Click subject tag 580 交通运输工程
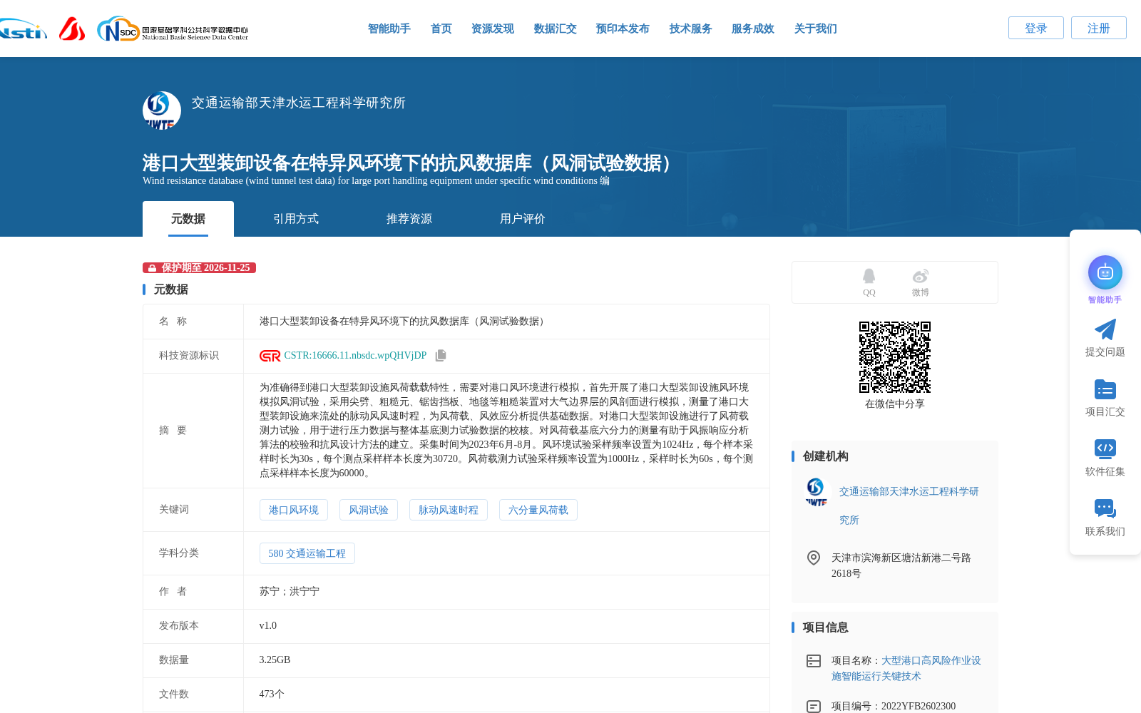The height and width of the screenshot is (713, 1141). point(307,553)
